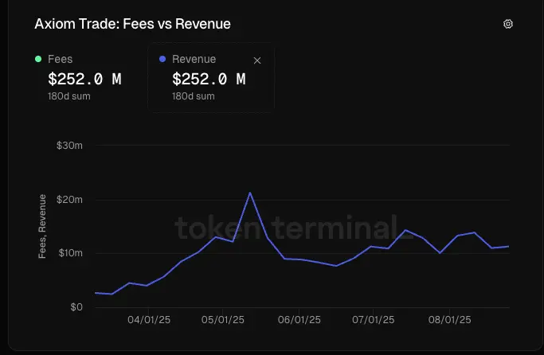Screen dimensions: 544x355
Task: Click the 07/01/25 x-axis date
Action: 374,320
